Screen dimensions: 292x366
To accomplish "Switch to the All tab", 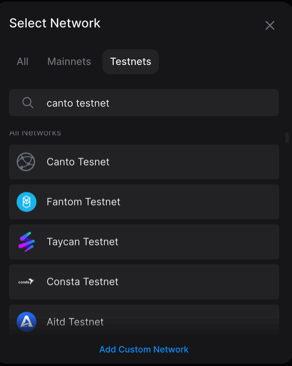I will pyautogui.click(x=23, y=61).
